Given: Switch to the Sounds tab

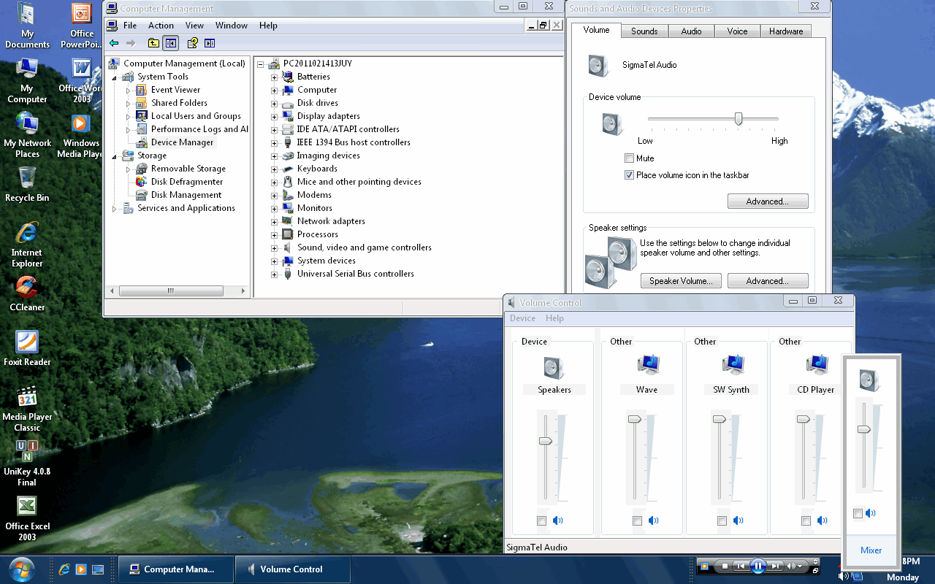Looking at the screenshot, I should [x=644, y=31].
